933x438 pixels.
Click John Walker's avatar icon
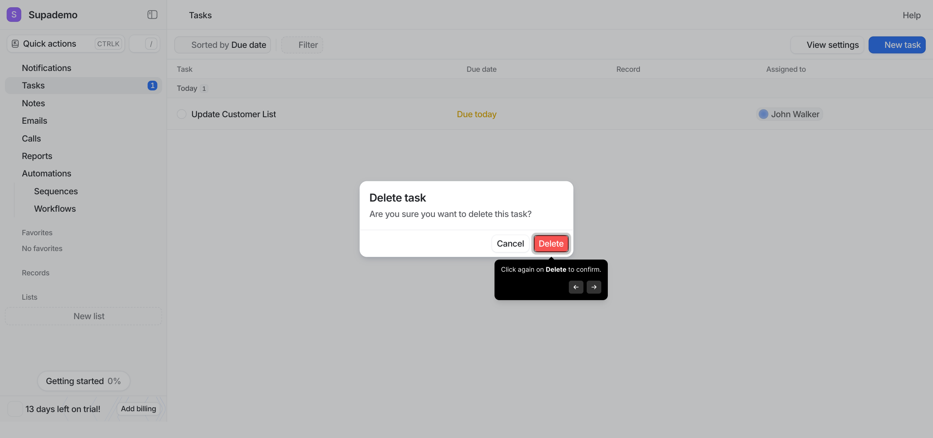[x=763, y=114]
